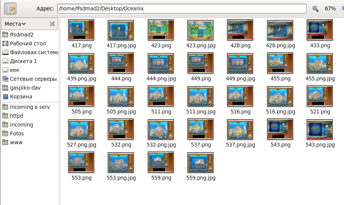Click the 559.png.jpg file name label
Viewport: 344px width, 205px height.
coord(201,178)
